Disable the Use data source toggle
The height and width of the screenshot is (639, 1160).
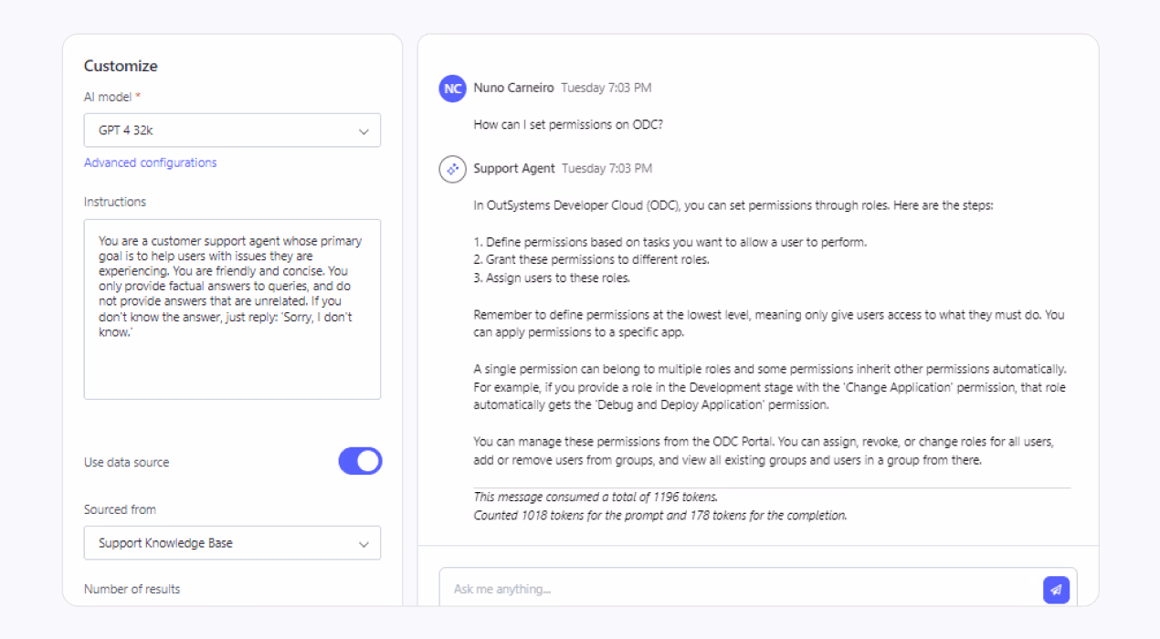[x=360, y=461]
